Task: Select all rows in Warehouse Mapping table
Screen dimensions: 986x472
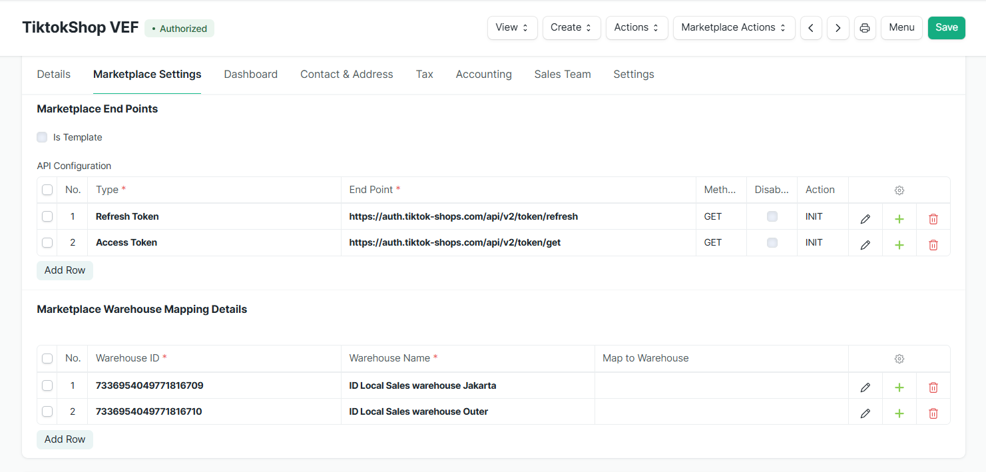Action: click(x=47, y=358)
